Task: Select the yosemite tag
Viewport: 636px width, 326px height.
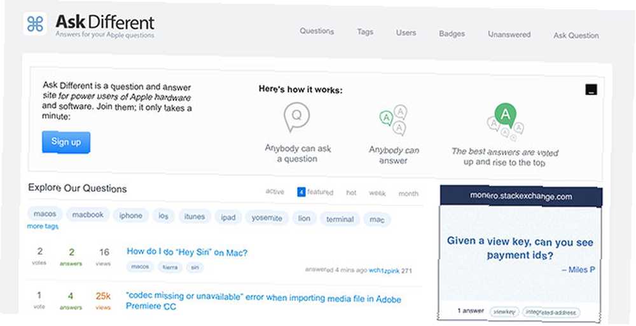Action: [266, 218]
